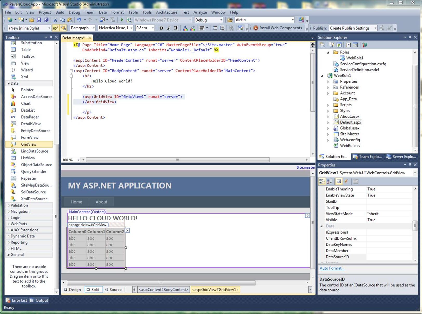This screenshot has height=314, width=422.
Task: Click the Open File toolbar icon
Action: point(31,20)
